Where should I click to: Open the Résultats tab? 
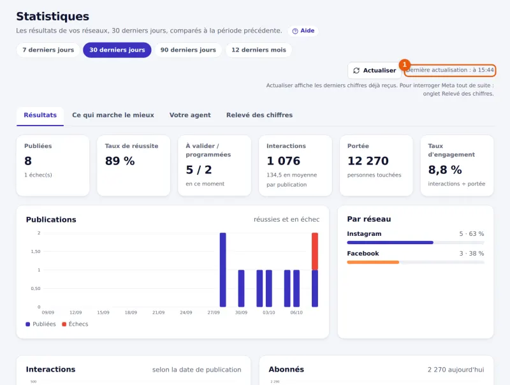[x=40, y=115]
